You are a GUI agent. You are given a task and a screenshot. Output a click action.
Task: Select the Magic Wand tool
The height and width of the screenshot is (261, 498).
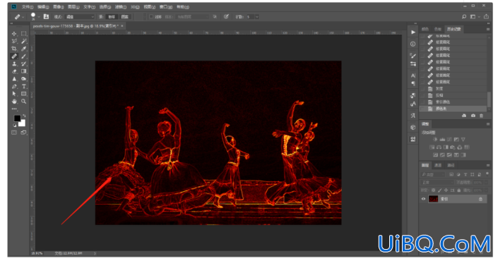pos(24,41)
